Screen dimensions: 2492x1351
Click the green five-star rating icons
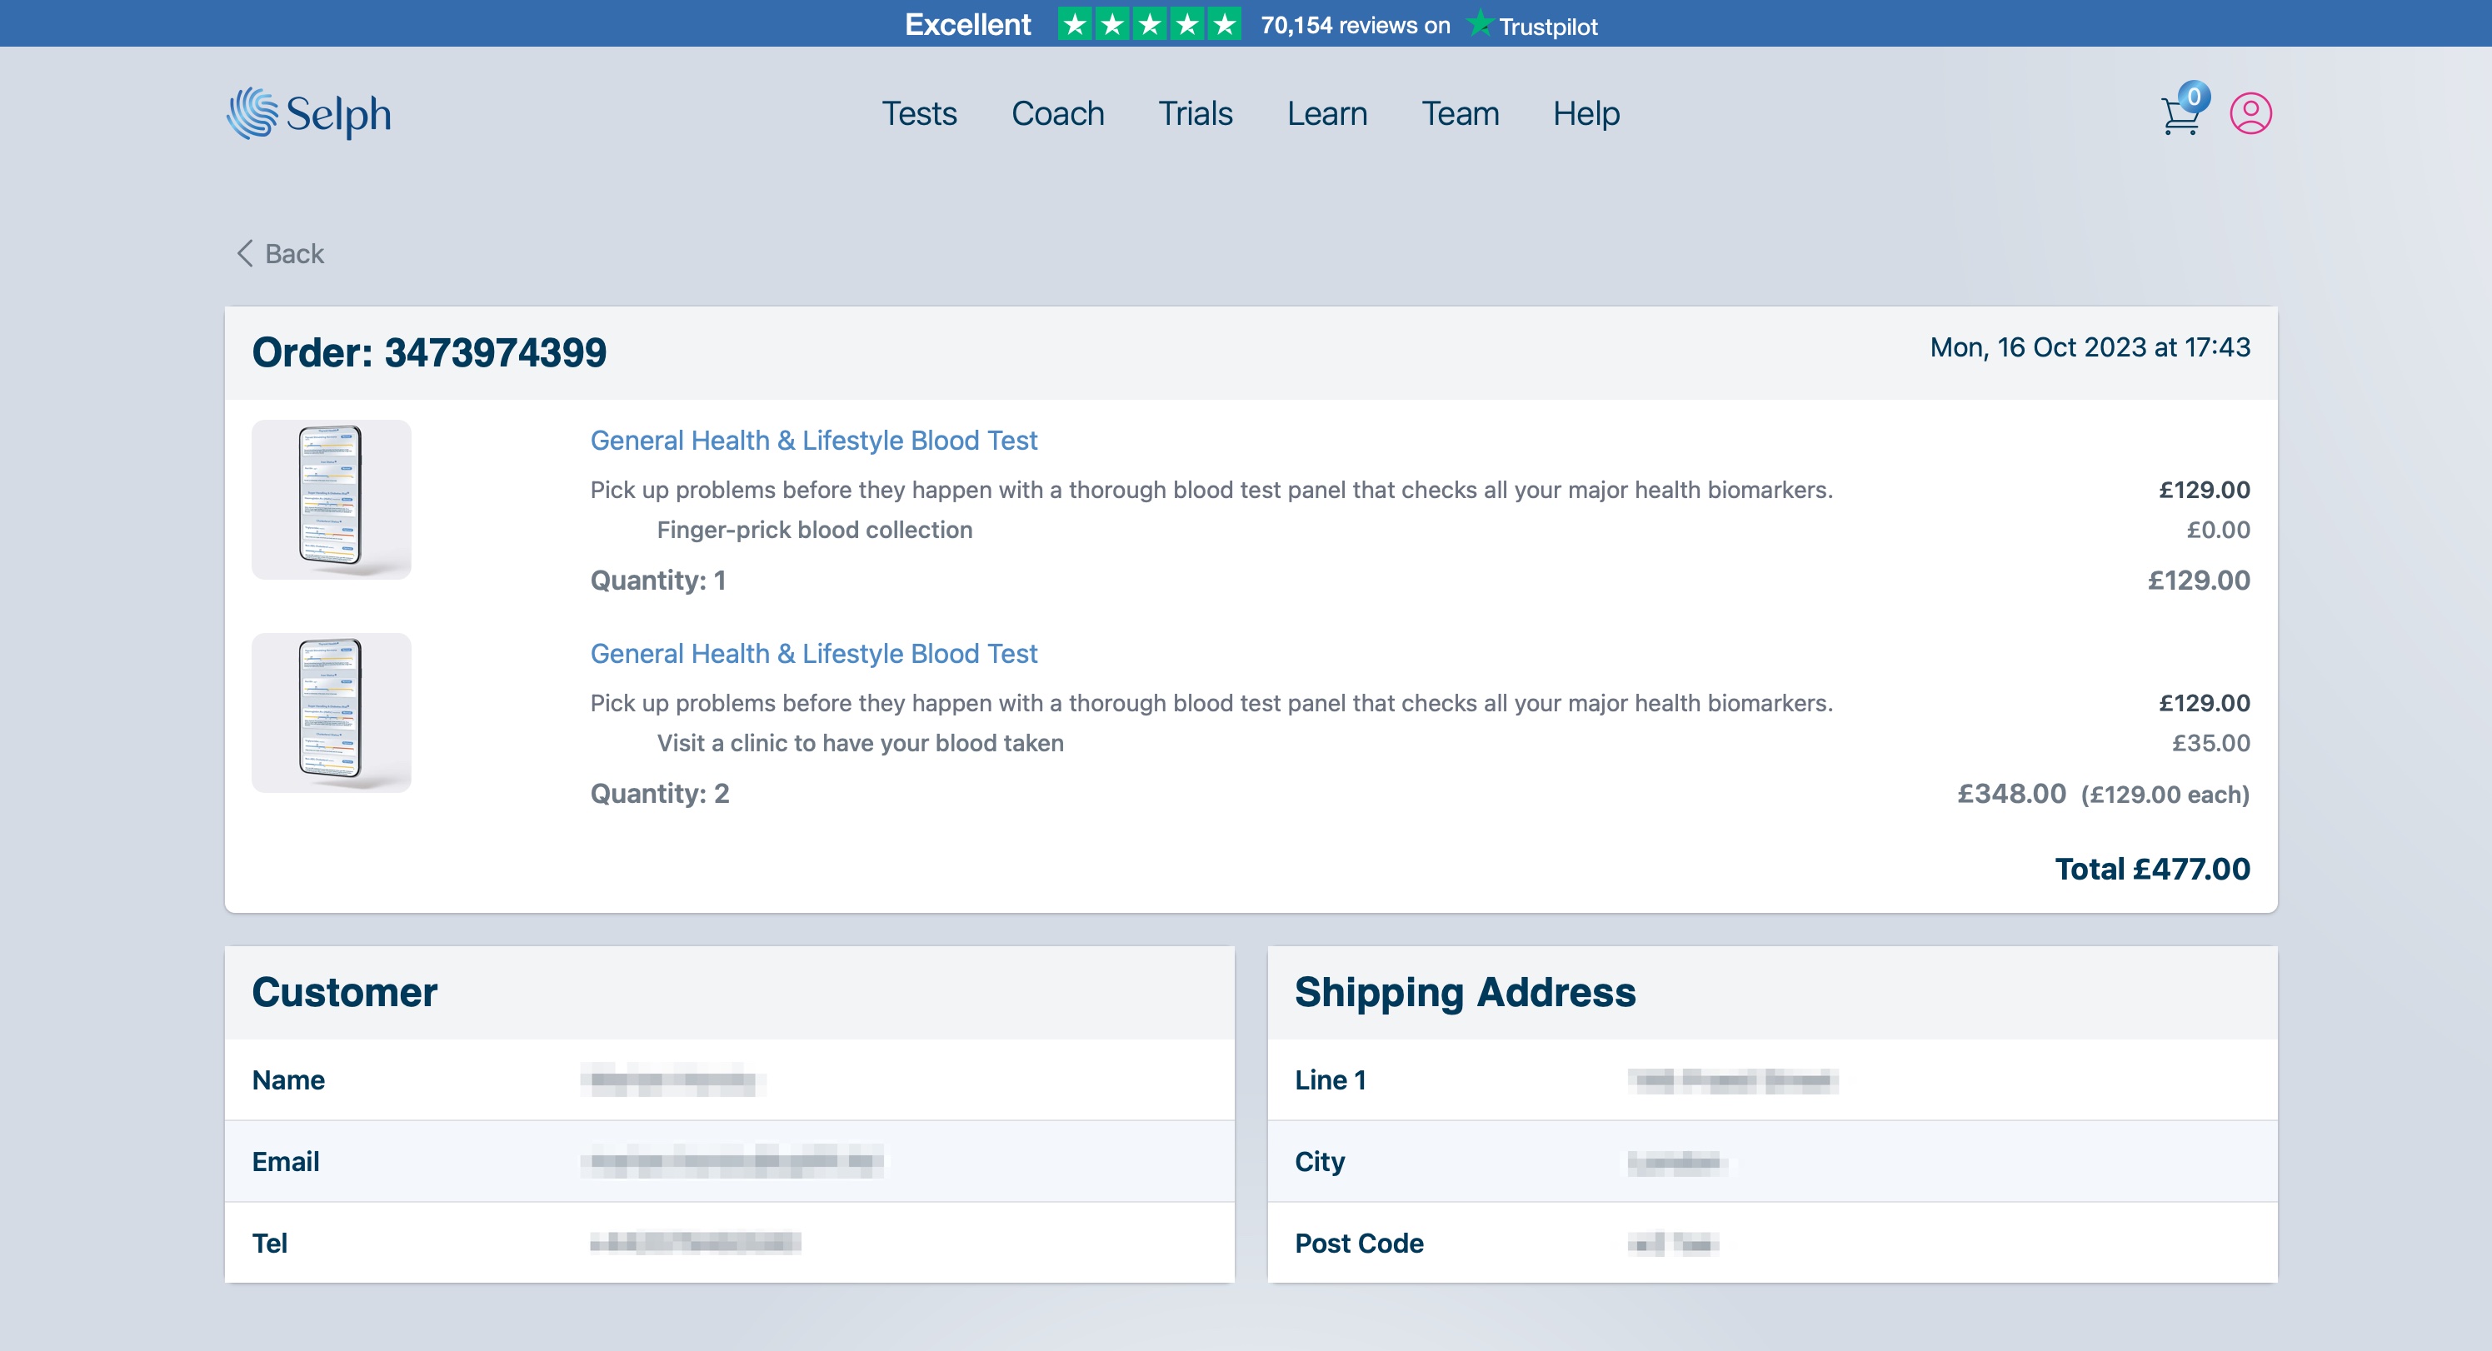pyautogui.click(x=1148, y=24)
